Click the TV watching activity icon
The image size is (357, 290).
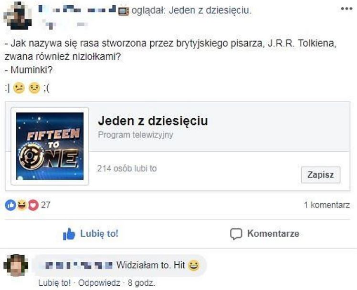124,11
